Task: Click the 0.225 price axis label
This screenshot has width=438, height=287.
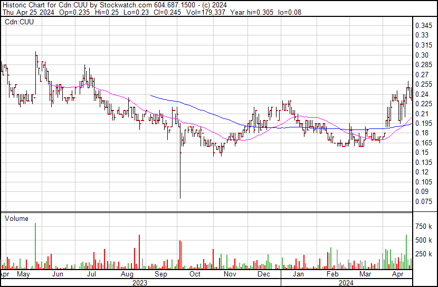Action: pos(424,104)
